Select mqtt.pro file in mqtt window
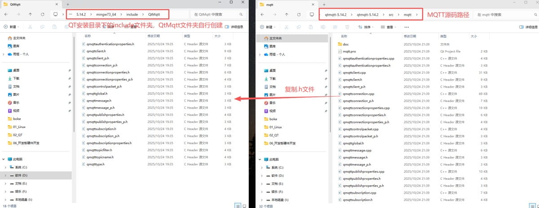Image resolution: width=539 pixels, height=208 pixels. click(349, 51)
